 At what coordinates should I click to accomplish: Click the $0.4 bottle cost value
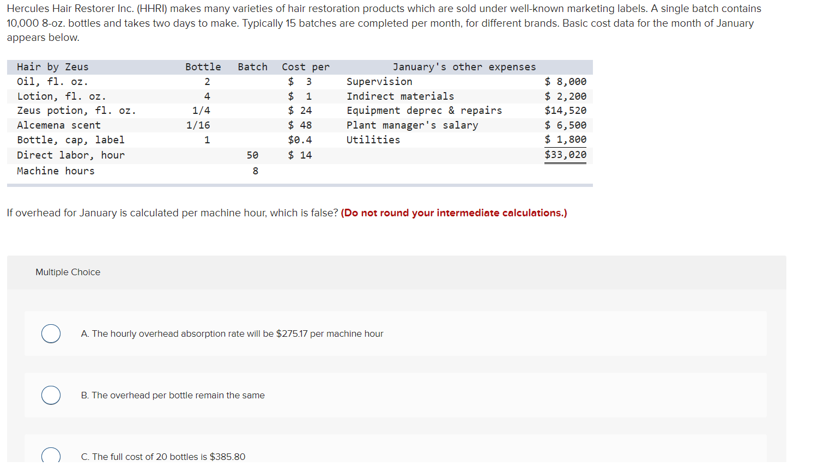[x=300, y=140]
